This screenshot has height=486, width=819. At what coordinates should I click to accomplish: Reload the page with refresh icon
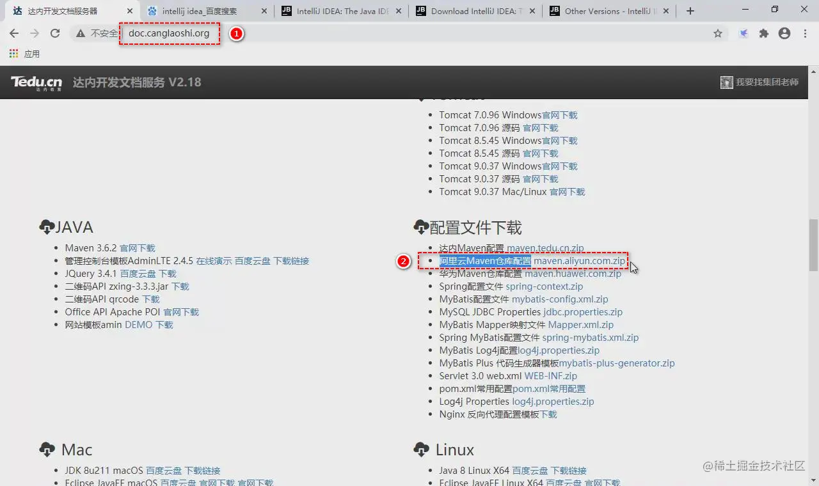pyautogui.click(x=55, y=33)
